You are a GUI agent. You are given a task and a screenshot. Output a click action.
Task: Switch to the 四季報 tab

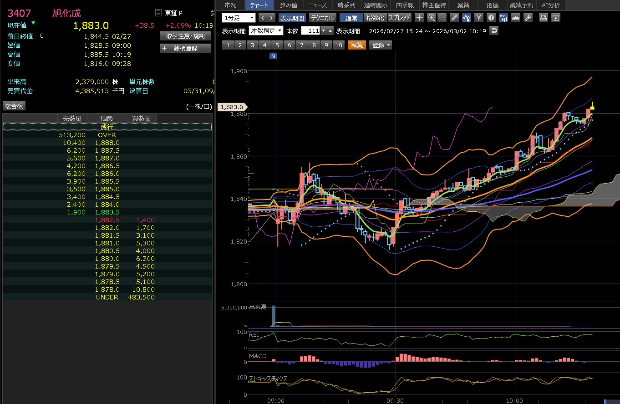[405, 5]
